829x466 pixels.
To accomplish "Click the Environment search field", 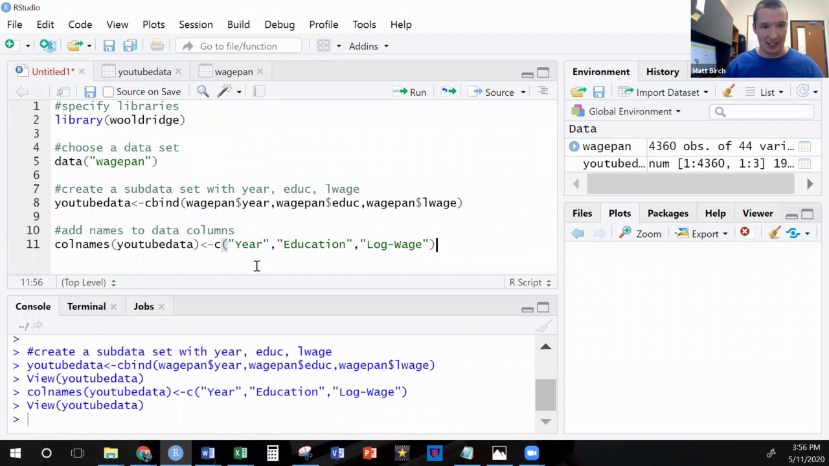I will 761,111.
